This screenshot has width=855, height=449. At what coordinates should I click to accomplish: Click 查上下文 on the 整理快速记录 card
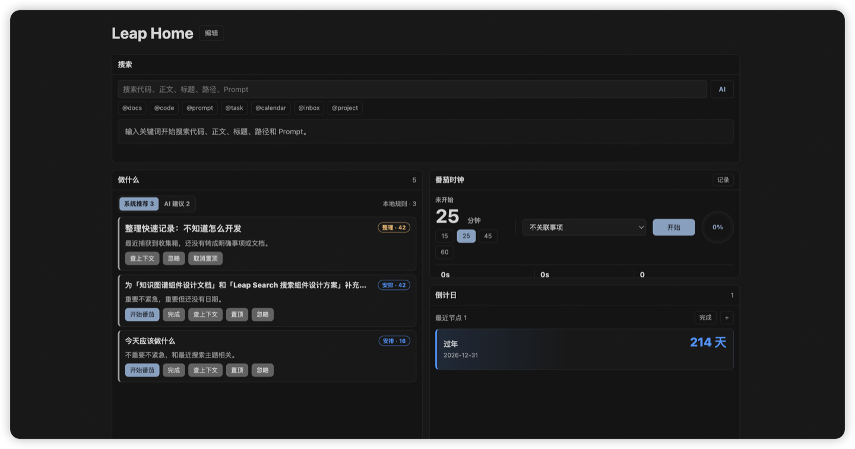pyautogui.click(x=142, y=258)
